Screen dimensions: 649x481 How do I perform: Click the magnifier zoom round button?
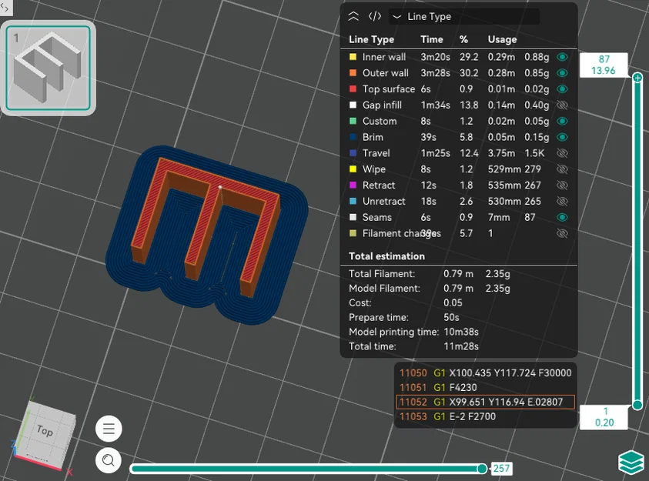[109, 460]
